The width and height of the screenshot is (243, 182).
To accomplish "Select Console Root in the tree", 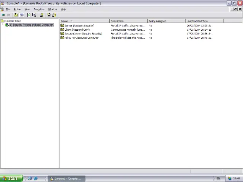I will [13, 21].
